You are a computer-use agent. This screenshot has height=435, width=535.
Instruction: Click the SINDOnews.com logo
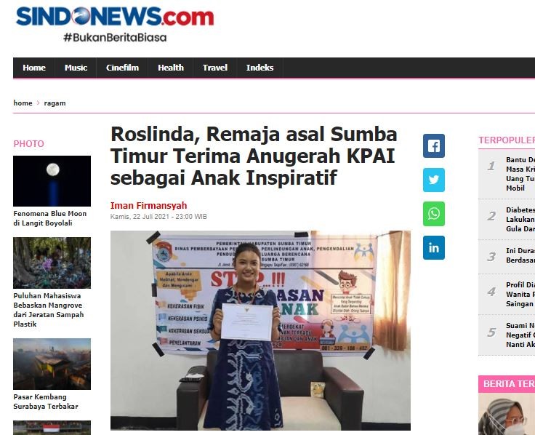click(115, 17)
